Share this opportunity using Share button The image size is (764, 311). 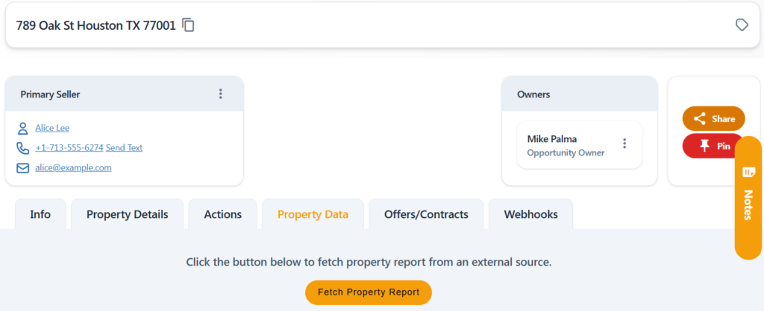pyautogui.click(x=714, y=118)
